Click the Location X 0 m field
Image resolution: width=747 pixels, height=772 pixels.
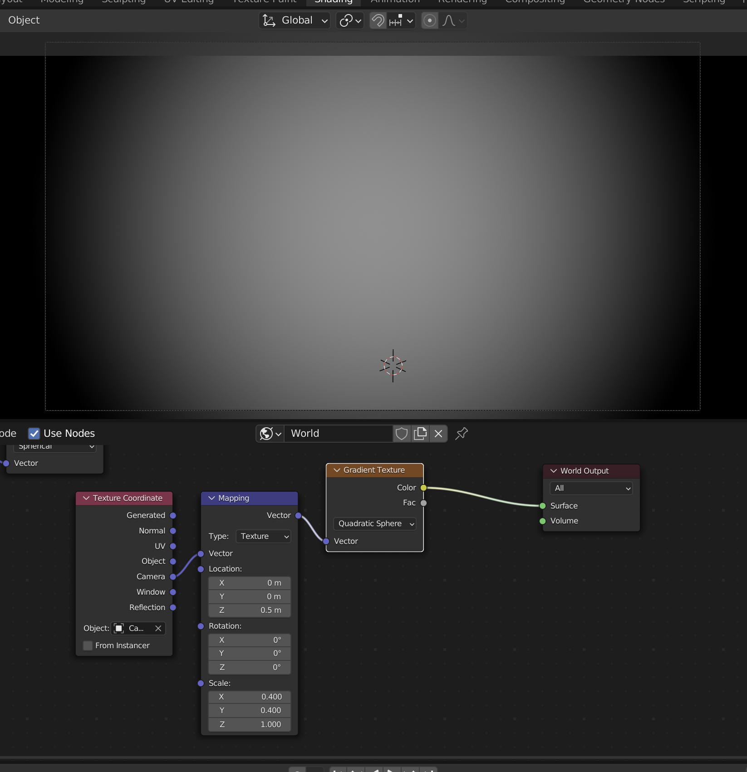pyautogui.click(x=250, y=583)
